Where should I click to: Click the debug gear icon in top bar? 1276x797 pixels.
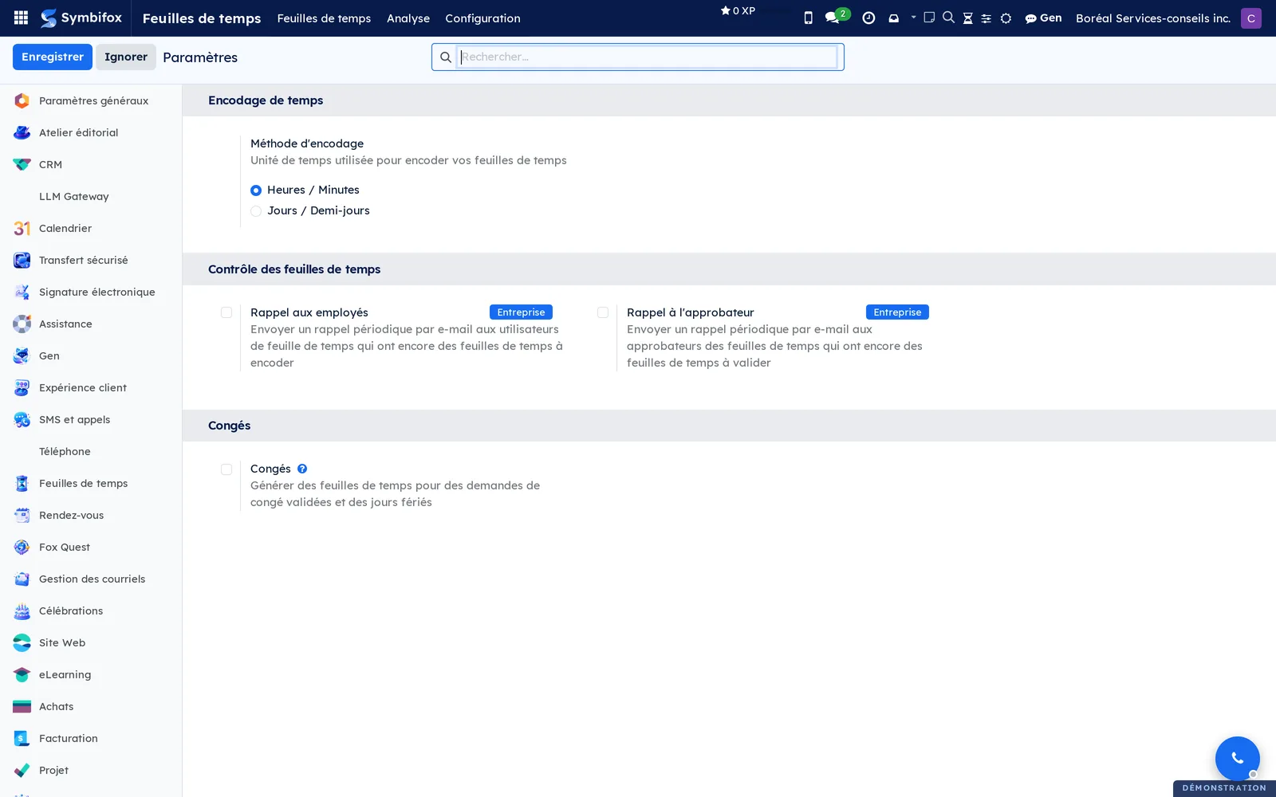(x=1006, y=18)
